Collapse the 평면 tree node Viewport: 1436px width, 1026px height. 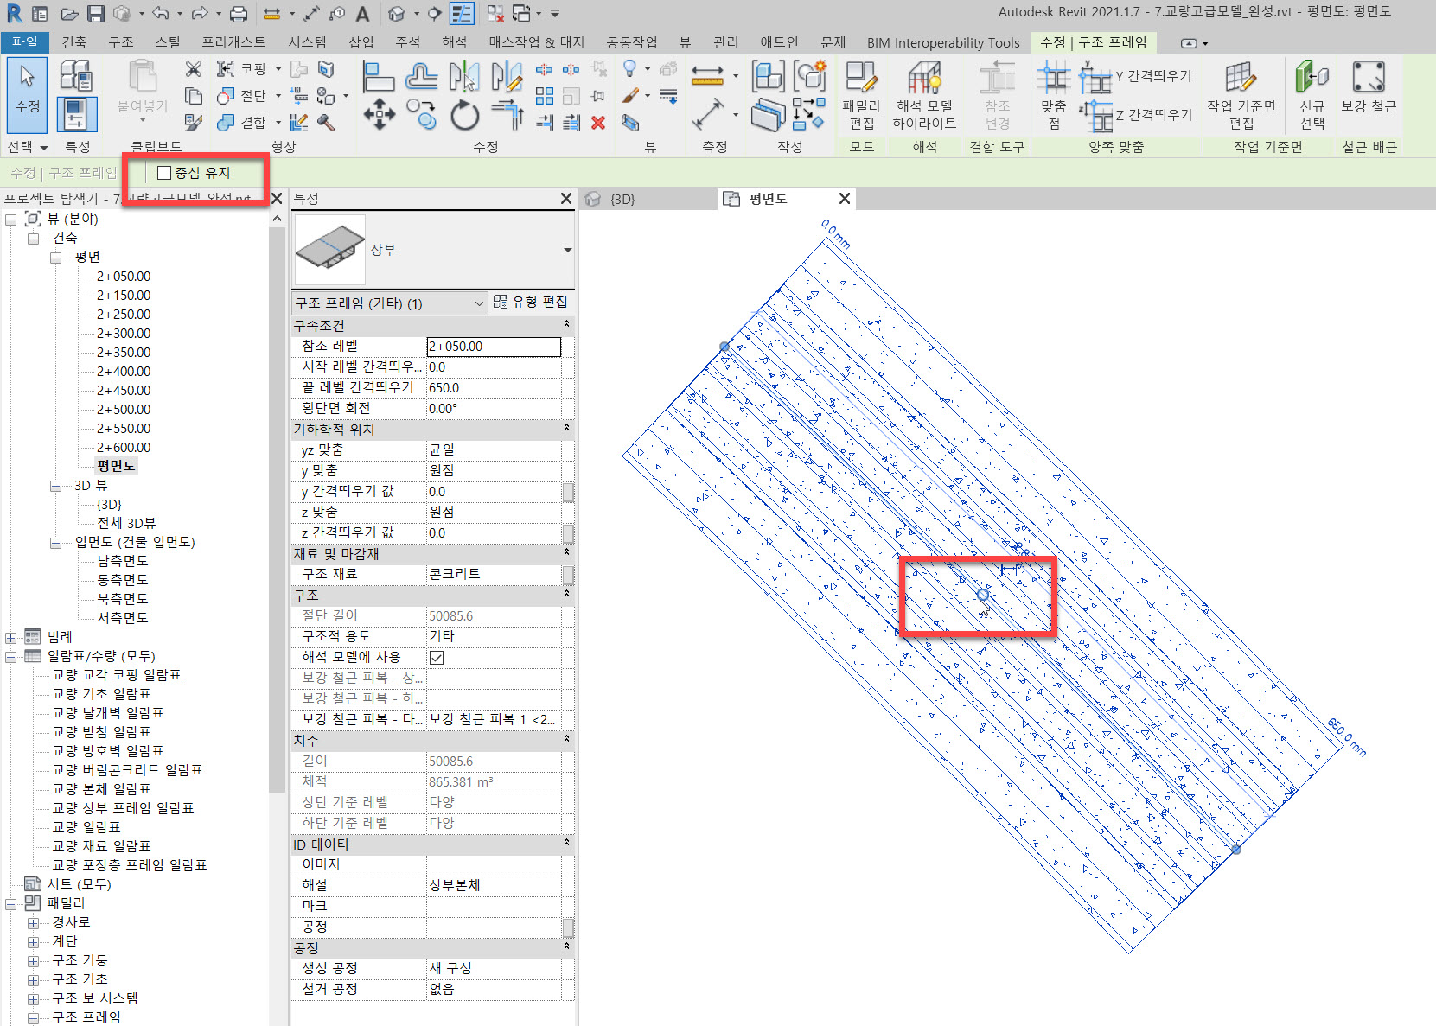pos(56,258)
